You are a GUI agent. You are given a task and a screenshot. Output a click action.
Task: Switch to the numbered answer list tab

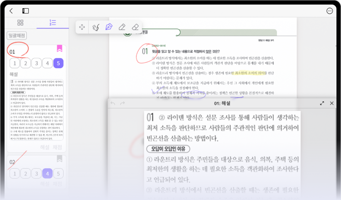pos(53,23)
